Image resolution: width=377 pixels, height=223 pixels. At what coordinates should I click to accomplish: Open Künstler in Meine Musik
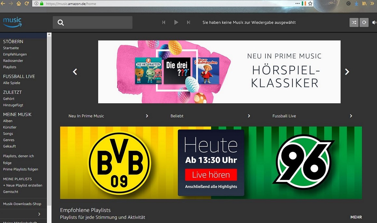click(10, 127)
